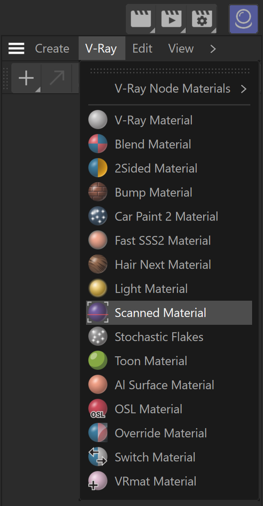Show more menus via right chevron

pos(213,49)
